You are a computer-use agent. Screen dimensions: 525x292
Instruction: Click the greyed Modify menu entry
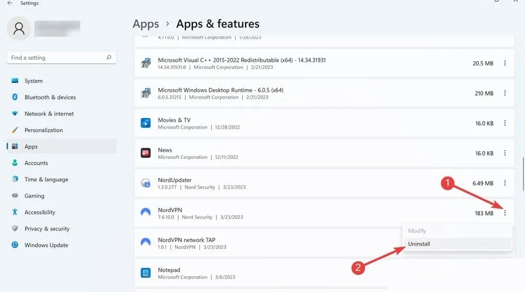457,231
